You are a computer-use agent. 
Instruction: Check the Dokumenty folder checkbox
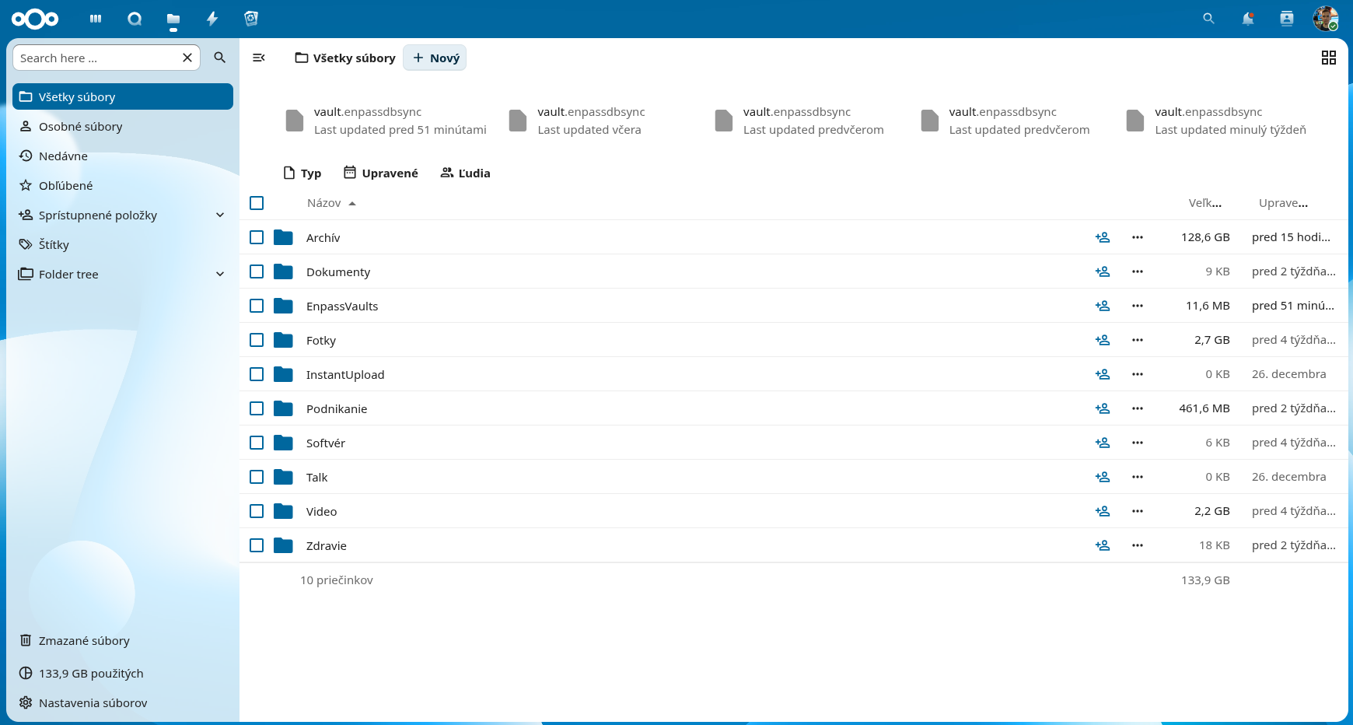coord(257,271)
